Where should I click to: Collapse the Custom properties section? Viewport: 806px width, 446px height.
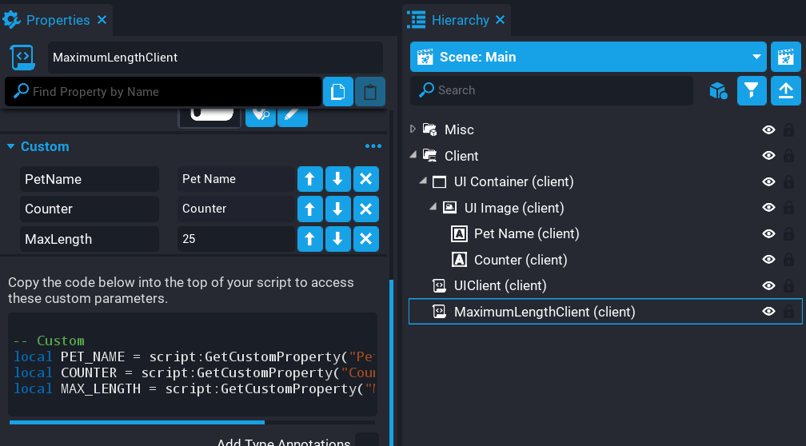pos(11,147)
